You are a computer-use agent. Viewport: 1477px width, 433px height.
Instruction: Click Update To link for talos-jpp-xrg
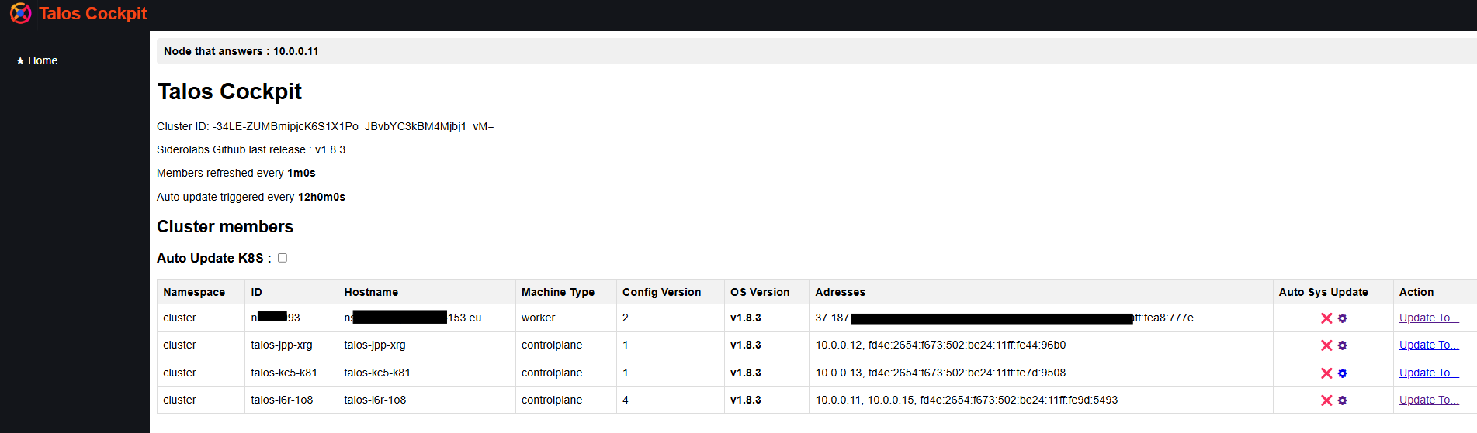point(1429,345)
